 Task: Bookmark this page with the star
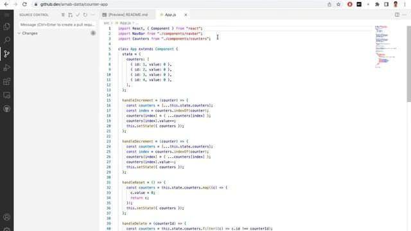point(338,4)
